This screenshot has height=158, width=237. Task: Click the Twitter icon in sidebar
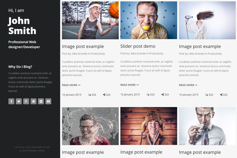[19, 101]
